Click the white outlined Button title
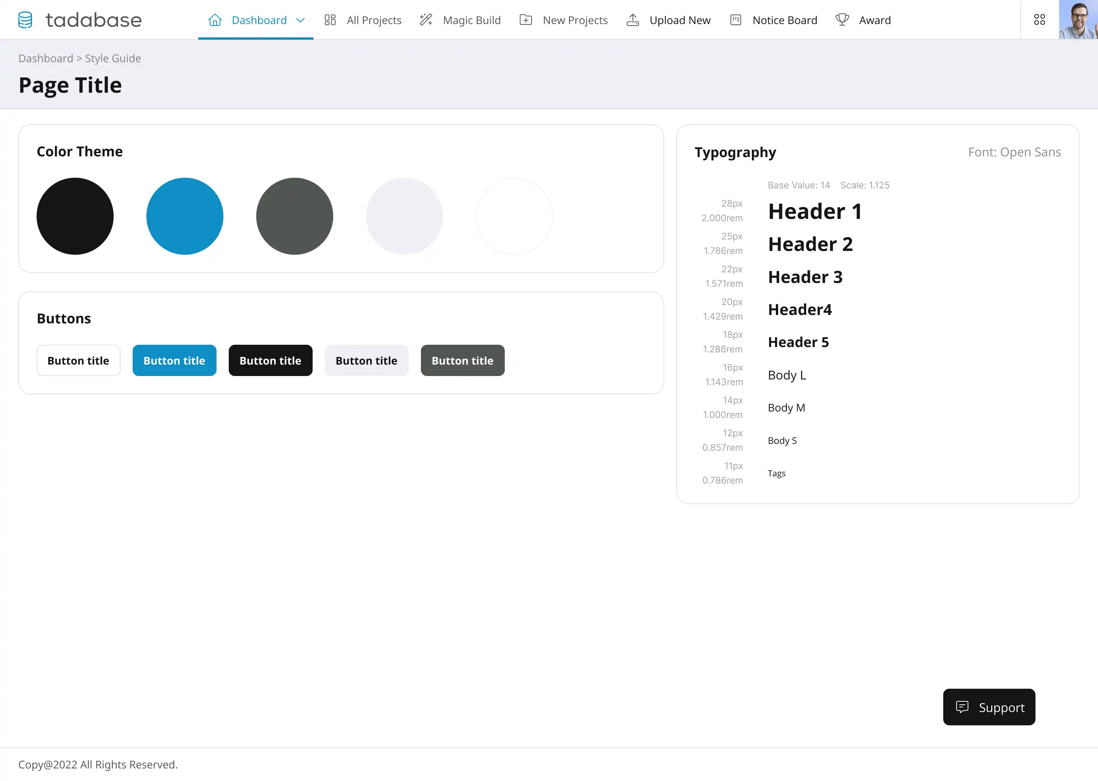 point(79,360)
